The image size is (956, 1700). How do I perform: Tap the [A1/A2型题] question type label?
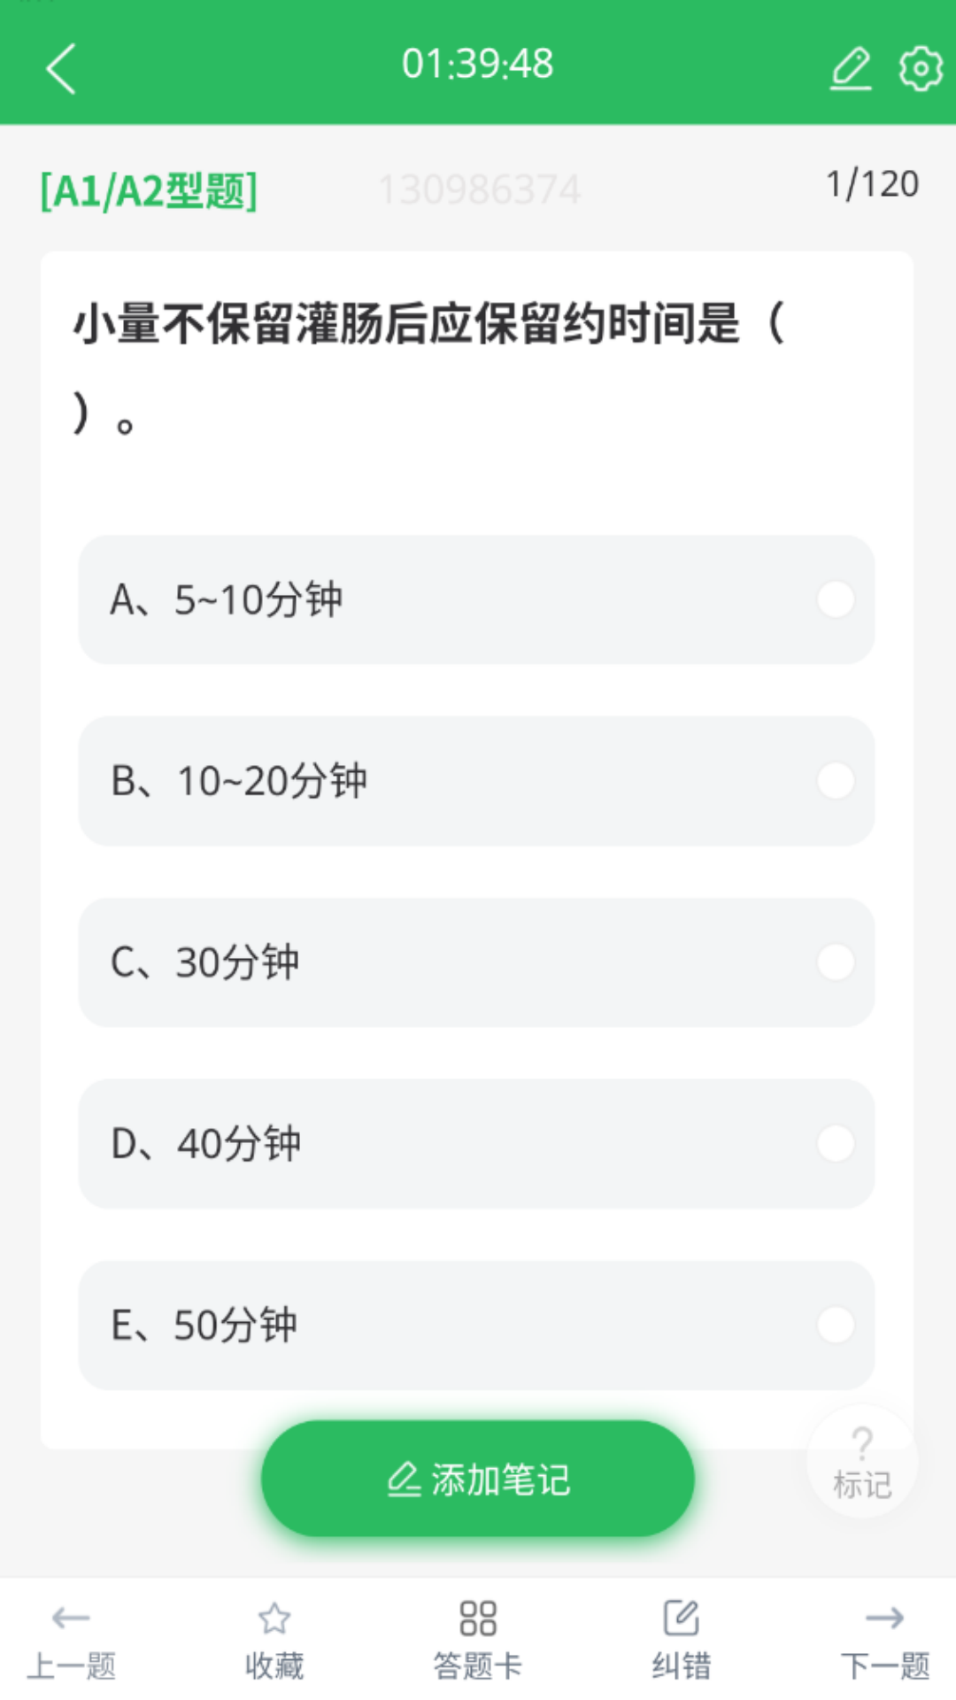(149, 190)
